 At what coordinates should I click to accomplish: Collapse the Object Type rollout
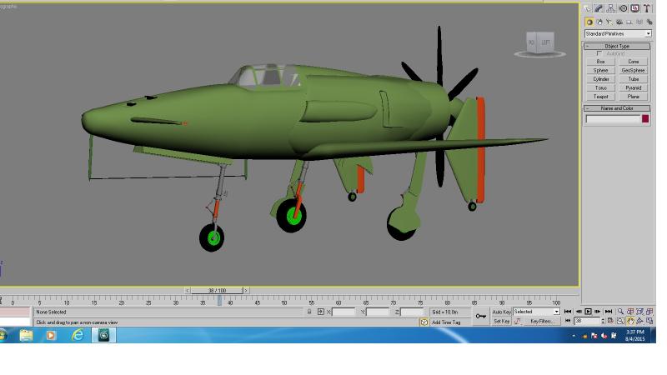click(x=617, y=46)
